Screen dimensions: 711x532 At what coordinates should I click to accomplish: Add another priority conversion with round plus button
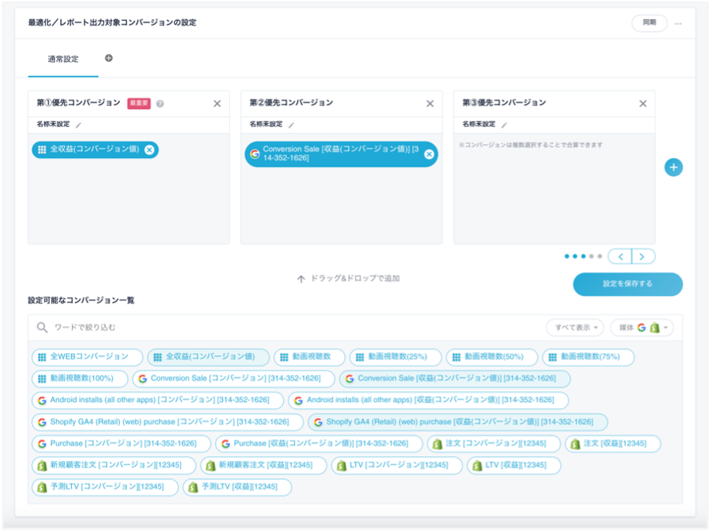673,167
